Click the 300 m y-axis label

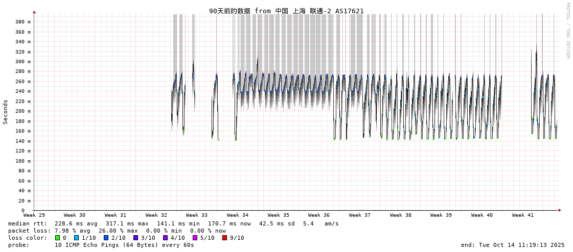(x=23, y=62)
